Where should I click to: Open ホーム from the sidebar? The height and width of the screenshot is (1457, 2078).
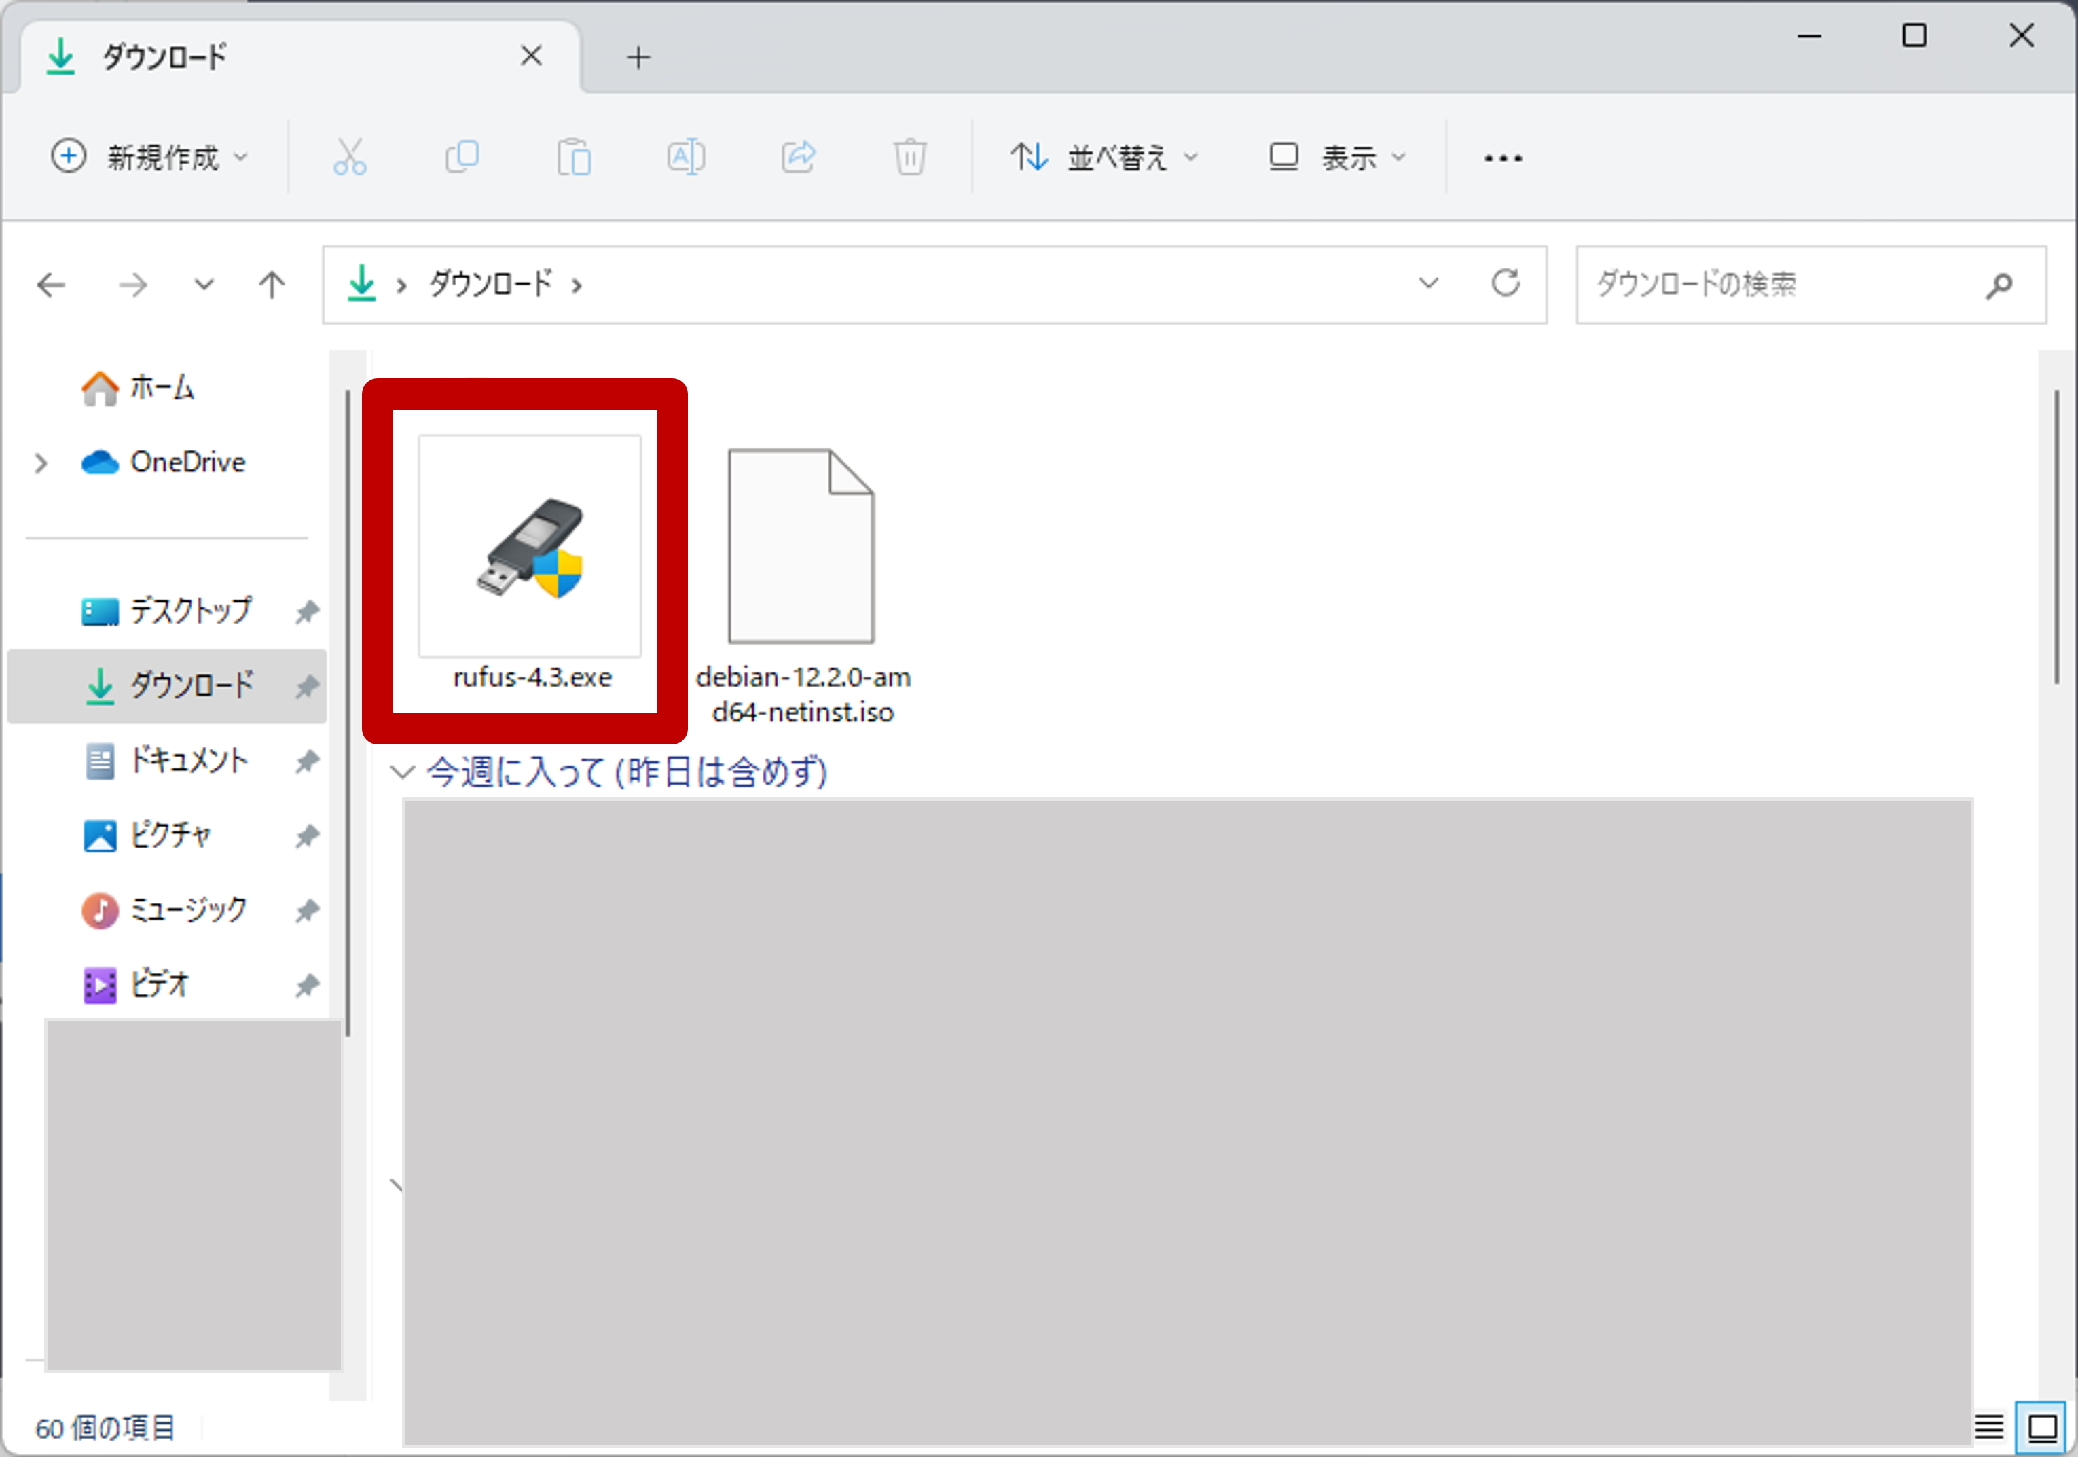click(x=161, y=388)
